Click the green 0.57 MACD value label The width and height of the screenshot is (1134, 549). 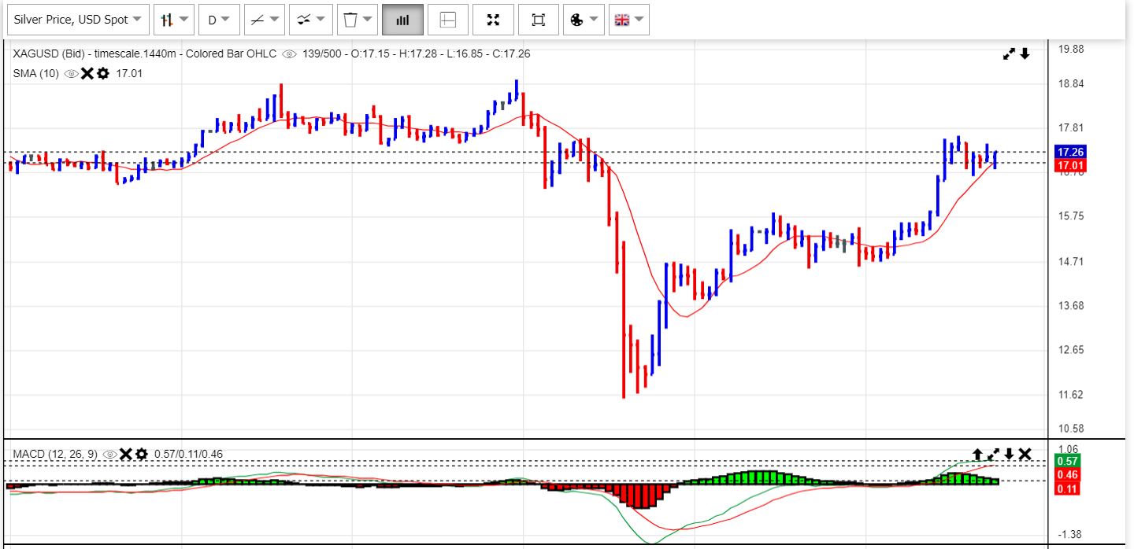[x=1067, y=461]
